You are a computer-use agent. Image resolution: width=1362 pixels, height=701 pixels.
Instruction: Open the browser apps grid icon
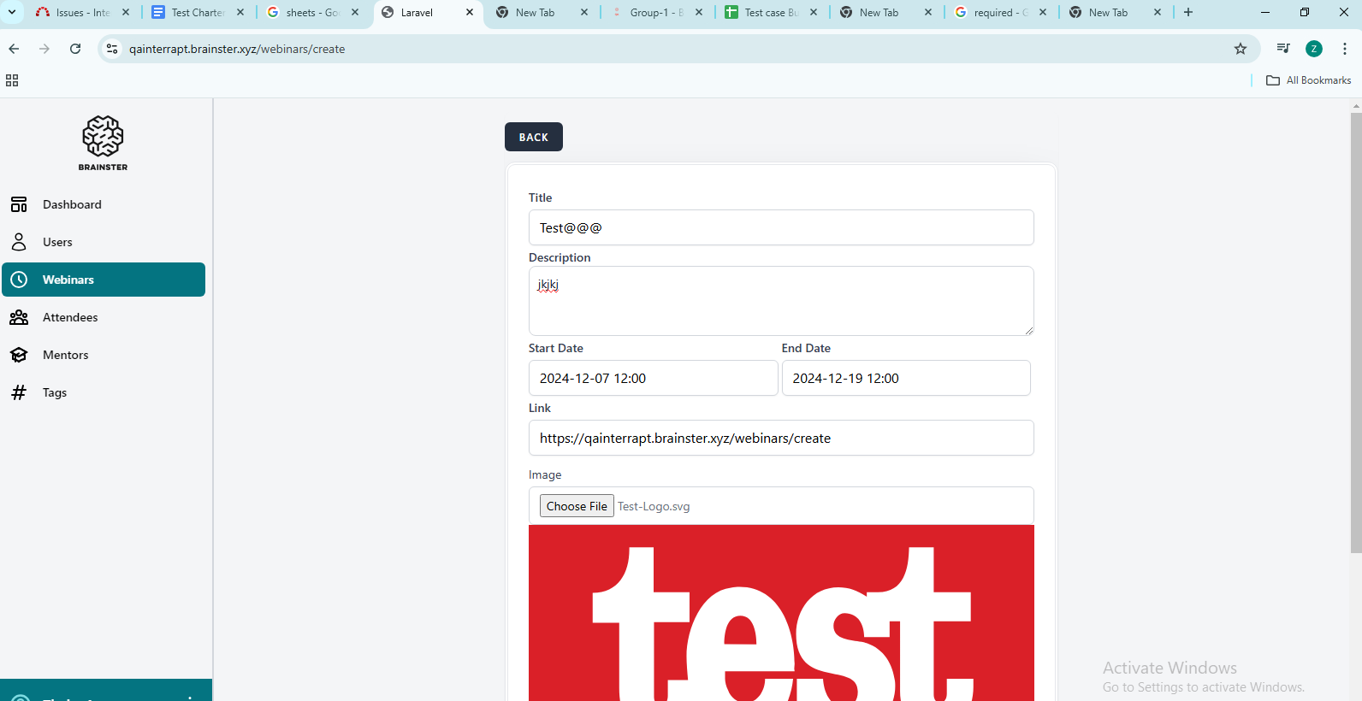click(12, 80)
